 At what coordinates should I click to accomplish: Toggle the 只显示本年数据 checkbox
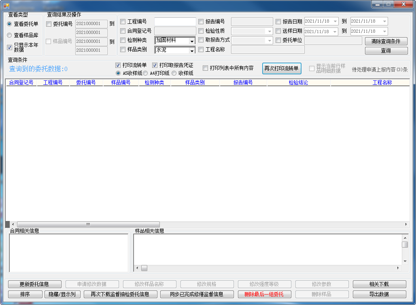10,47
